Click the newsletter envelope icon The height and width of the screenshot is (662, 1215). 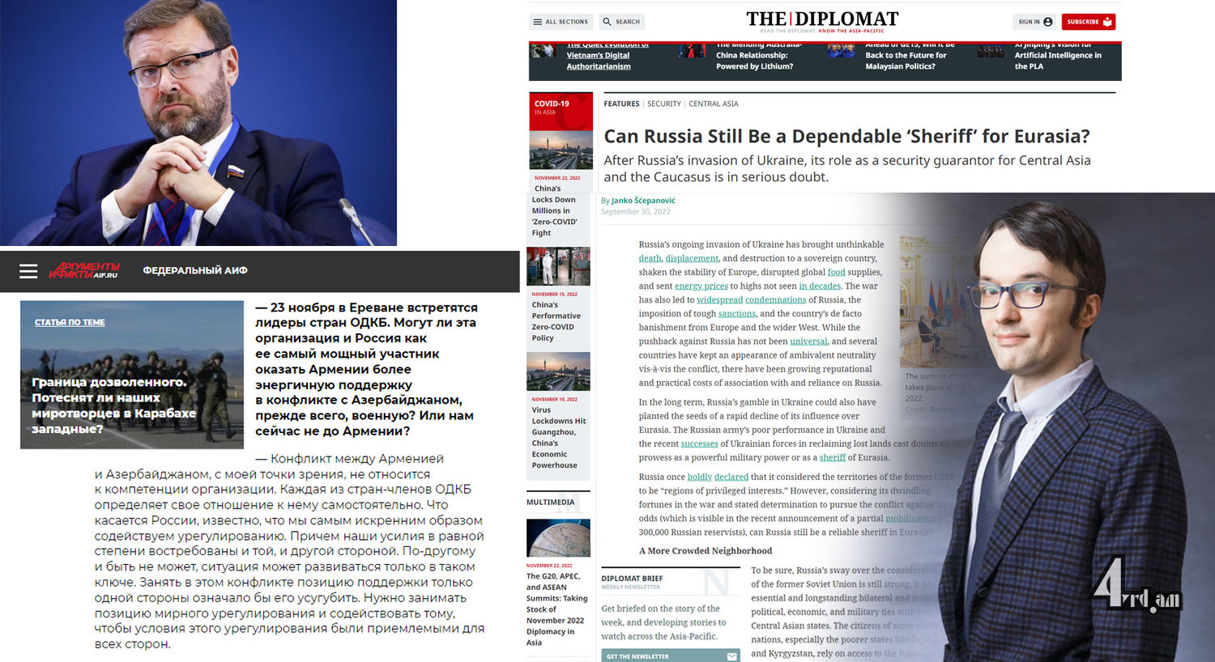tap(732, 656)
